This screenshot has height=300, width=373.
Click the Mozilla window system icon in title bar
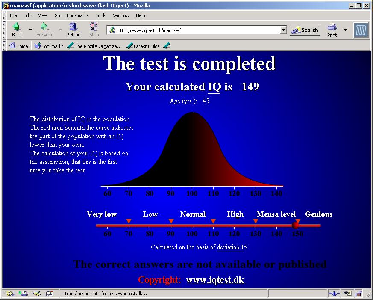6,6
